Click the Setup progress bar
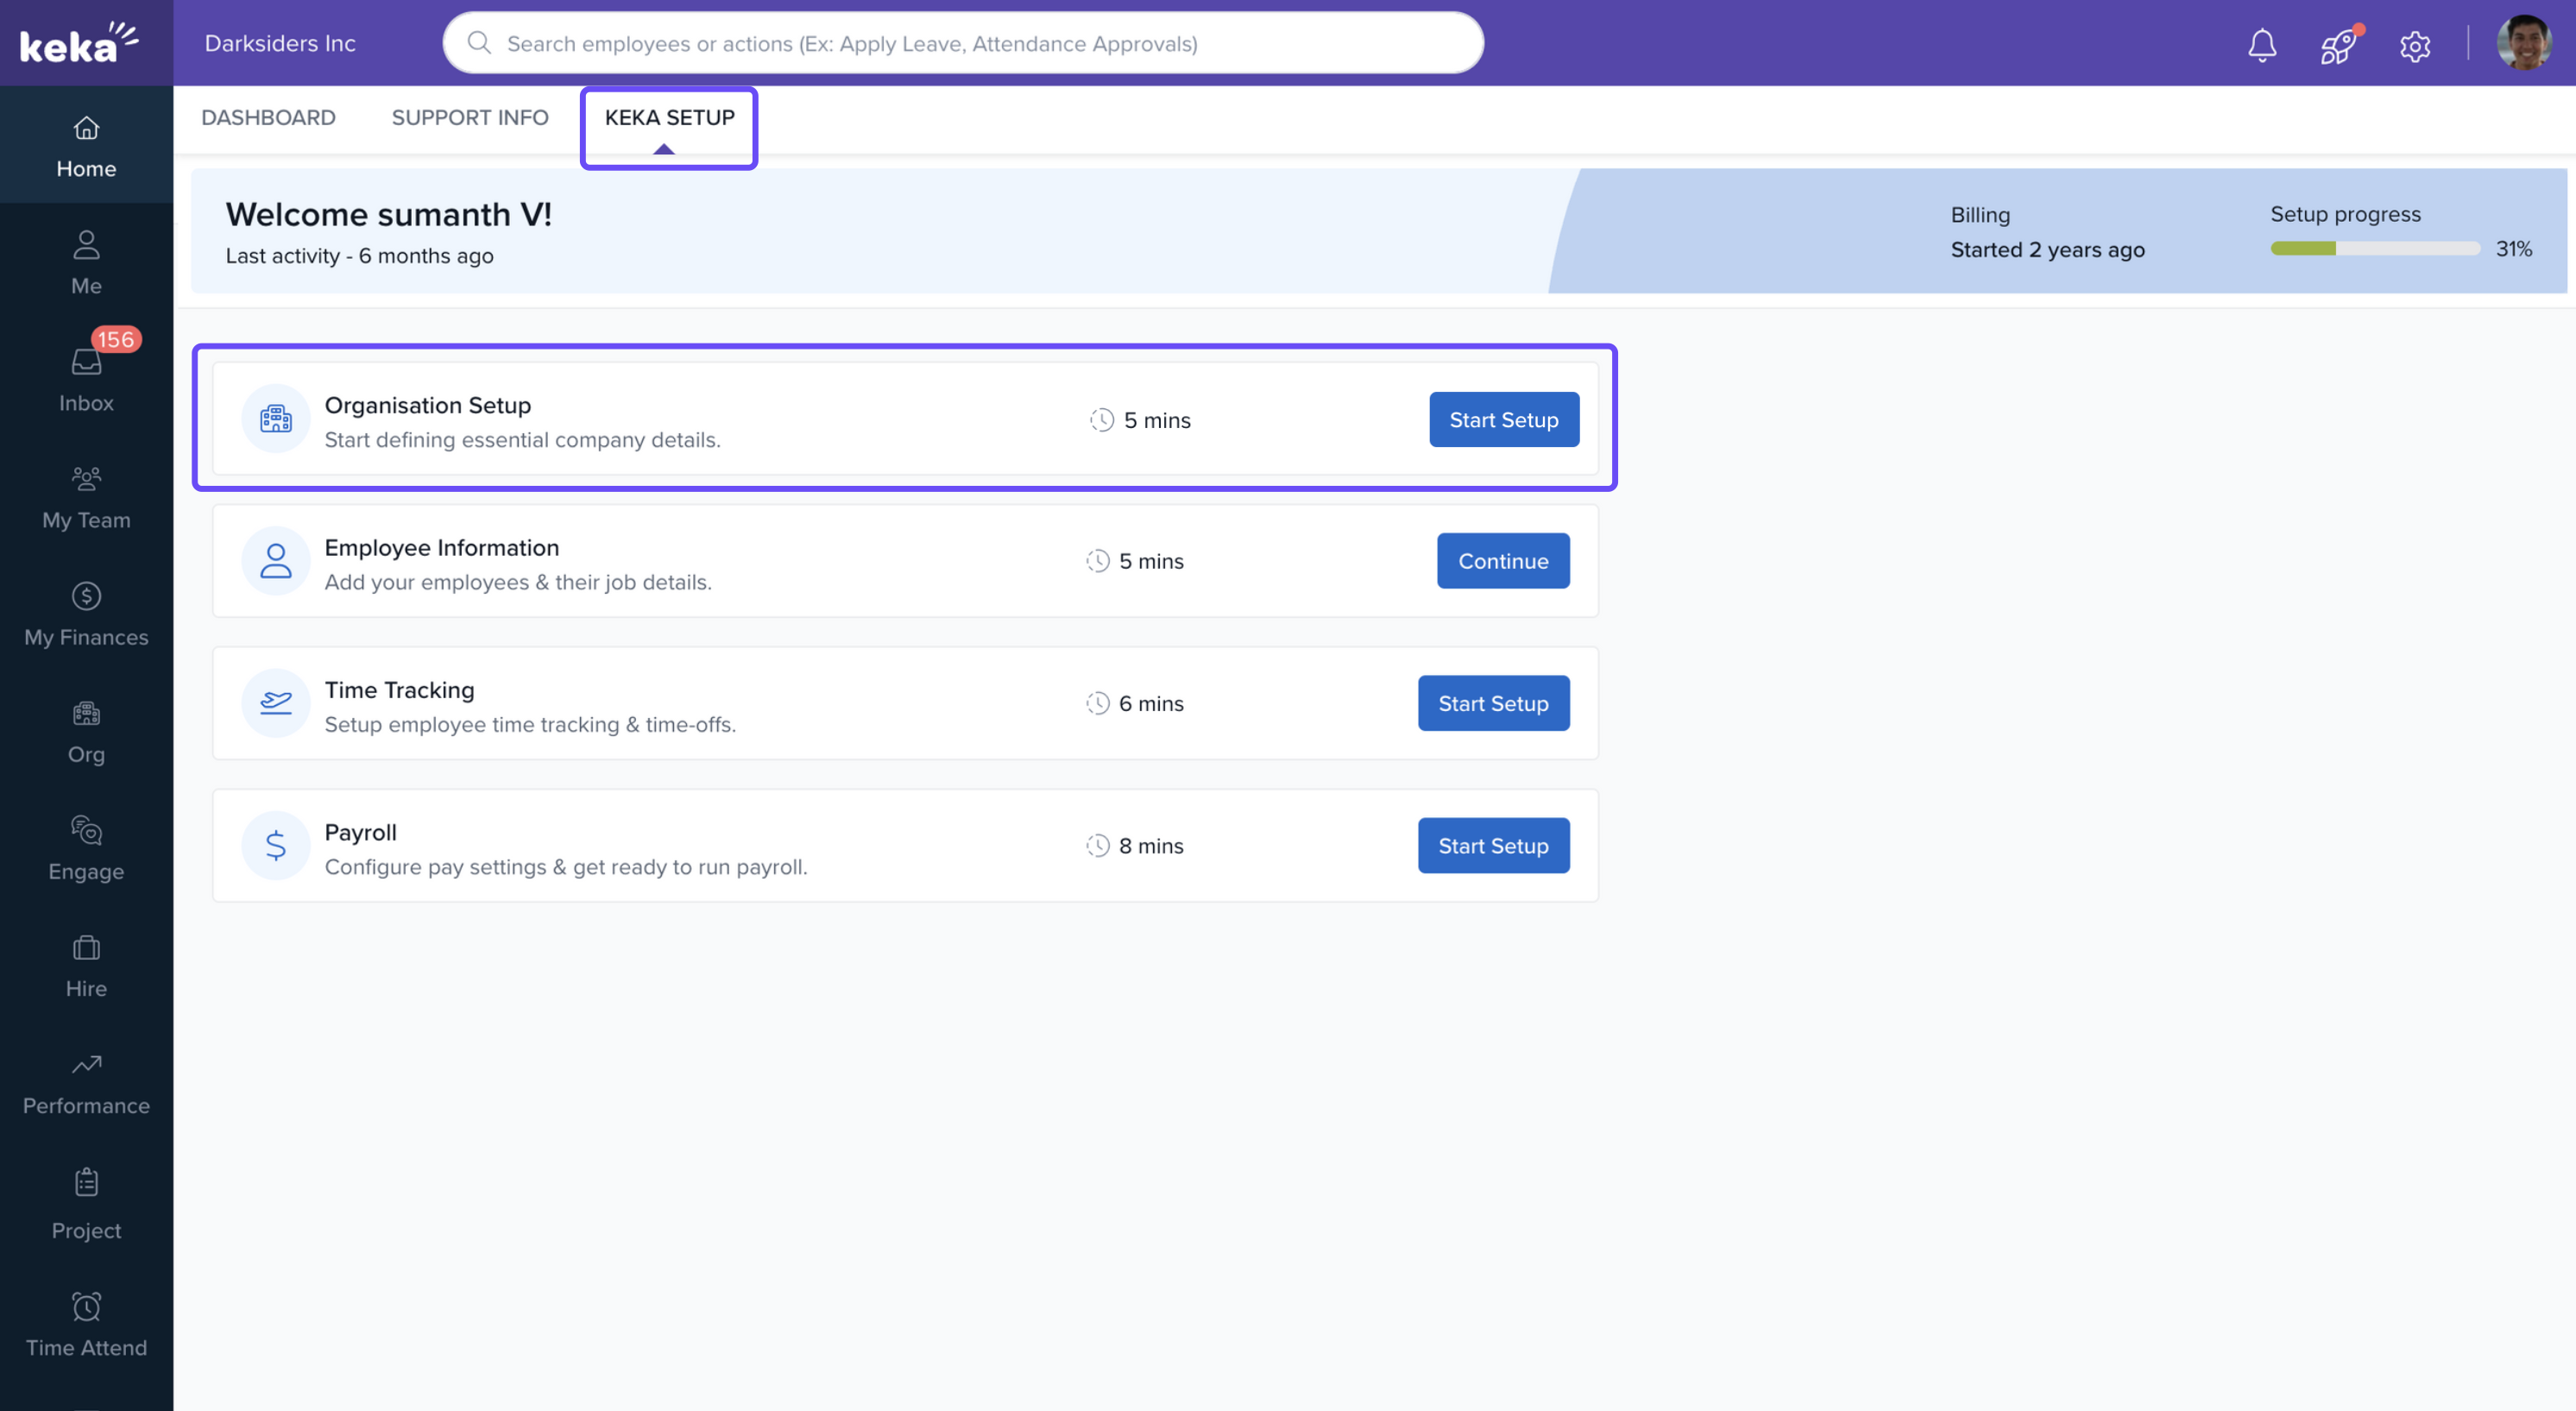Image resolution: width=2576 pixels, height=1411 pixels. point(2374,249)
